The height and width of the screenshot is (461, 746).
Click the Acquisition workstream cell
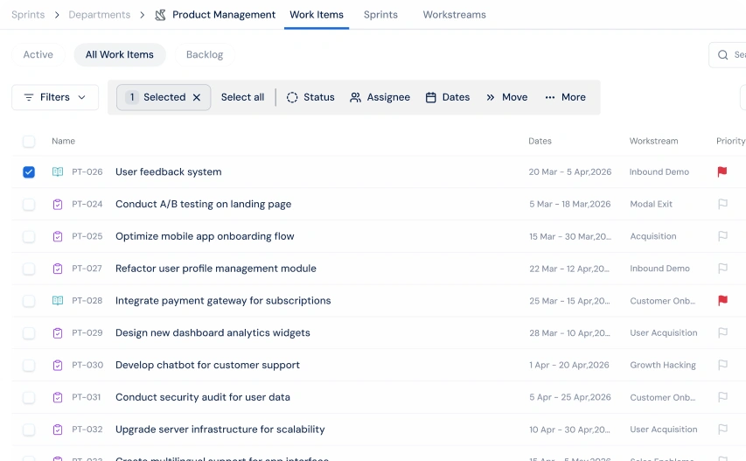653,236
